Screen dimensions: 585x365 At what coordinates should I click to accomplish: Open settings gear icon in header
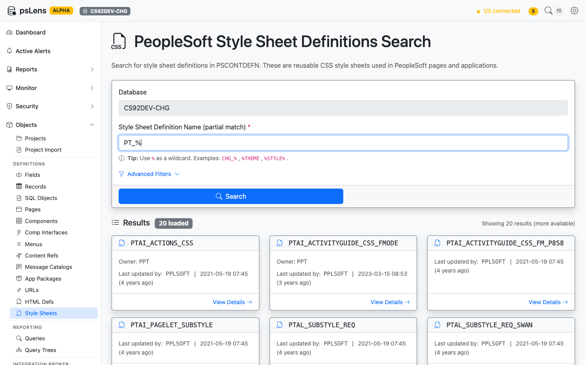[574, 11]
